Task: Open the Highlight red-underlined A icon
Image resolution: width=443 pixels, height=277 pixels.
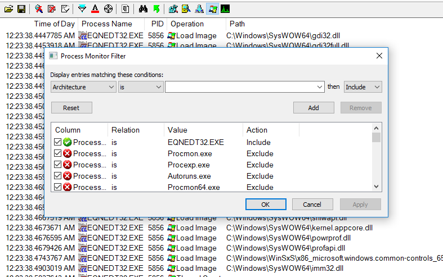Action: coord(95,9)
